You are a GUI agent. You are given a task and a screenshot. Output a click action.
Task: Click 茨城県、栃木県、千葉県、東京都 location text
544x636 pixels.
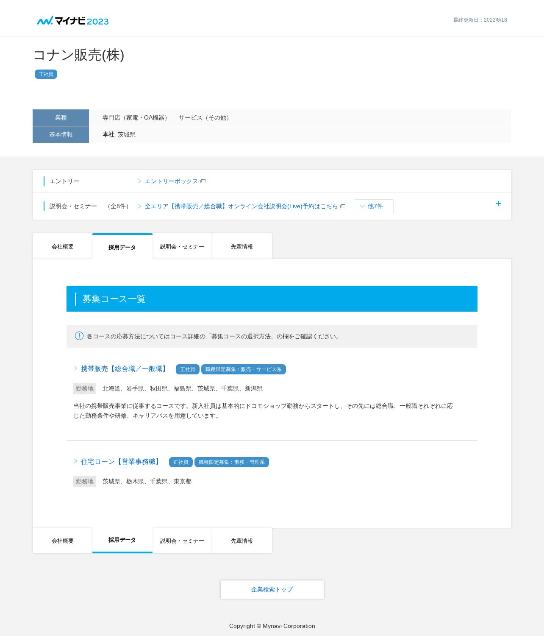[147, 481]
